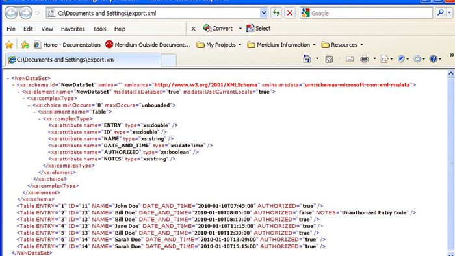Image resolution: width=455 pixels, height=256 pixels.
Task: Click the AUTHORIZED xs:boolean attribute line
Action: pyautogui.click(x=123, y=152)
